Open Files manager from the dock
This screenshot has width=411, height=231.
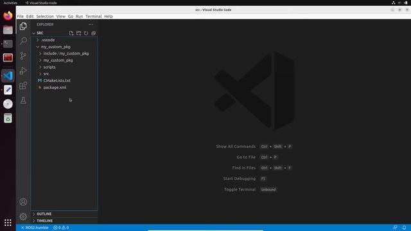click(x=8, y=30)
